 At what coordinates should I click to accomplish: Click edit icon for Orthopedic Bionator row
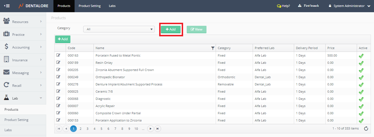coord(58,77)
